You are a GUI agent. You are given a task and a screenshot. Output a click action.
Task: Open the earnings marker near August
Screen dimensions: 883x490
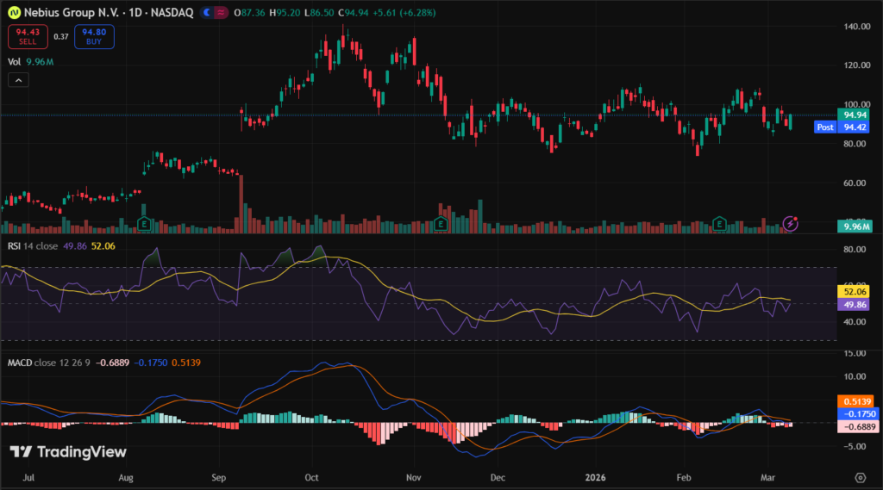pos(144,224)
